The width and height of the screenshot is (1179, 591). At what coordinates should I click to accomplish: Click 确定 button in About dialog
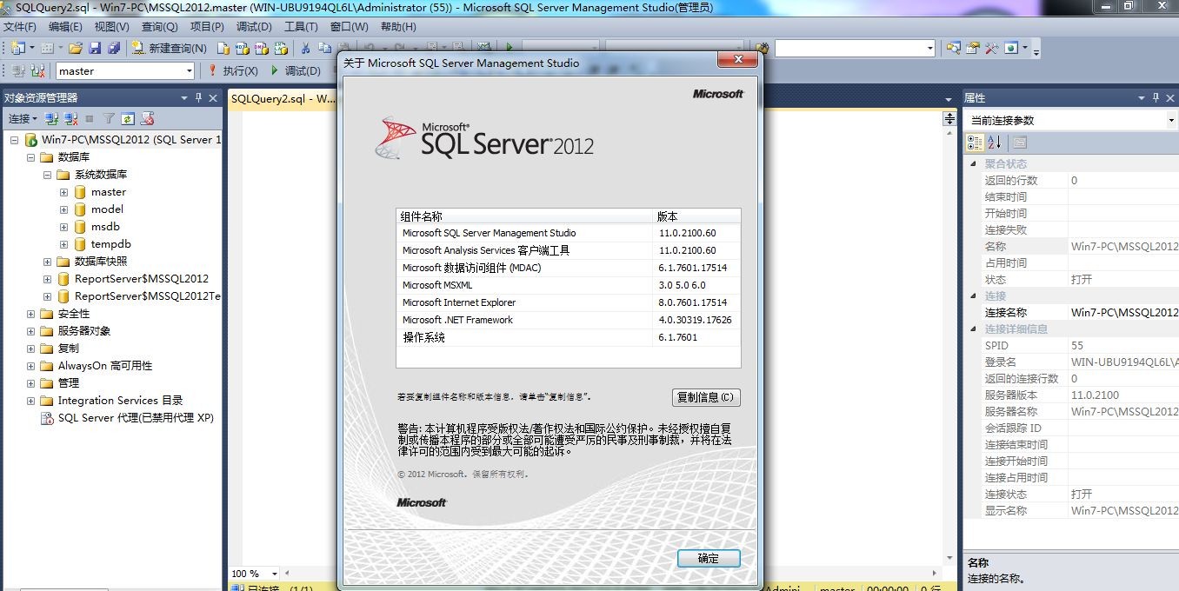tap(709, 558)
